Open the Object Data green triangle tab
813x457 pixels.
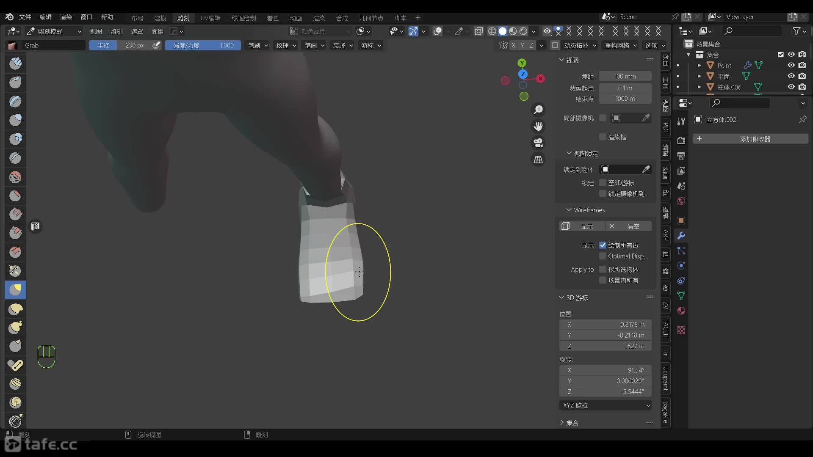(x=681, y=296)
